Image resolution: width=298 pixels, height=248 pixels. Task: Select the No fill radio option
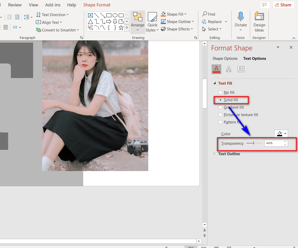(226, 93)
